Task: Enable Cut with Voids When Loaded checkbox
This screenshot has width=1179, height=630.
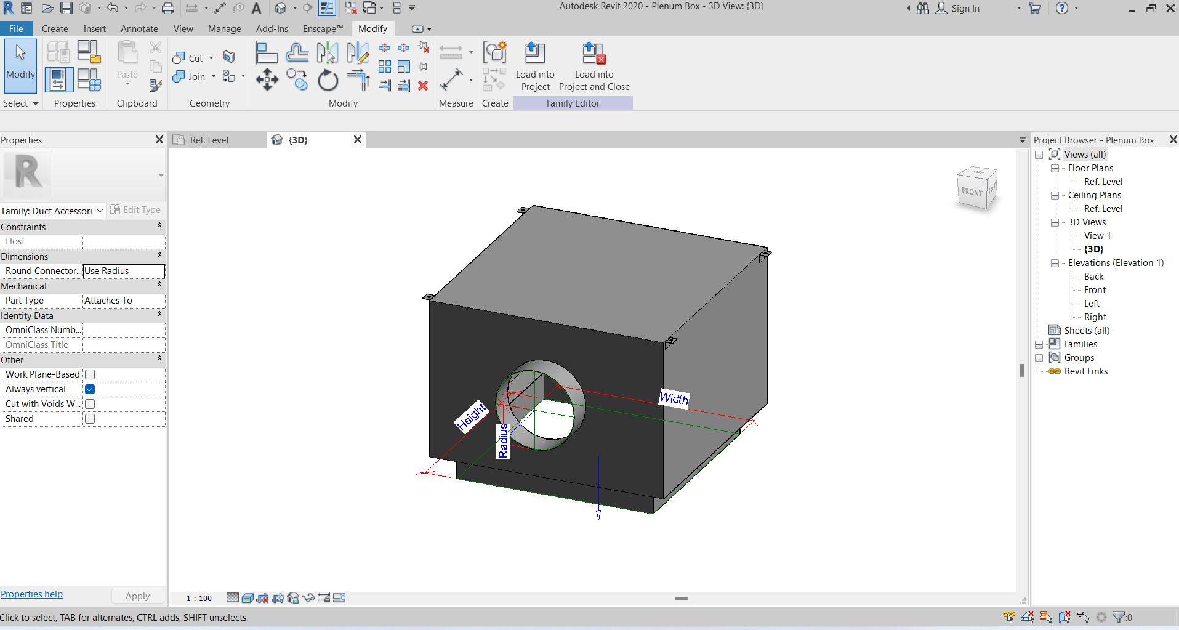Action: point(90,404)
